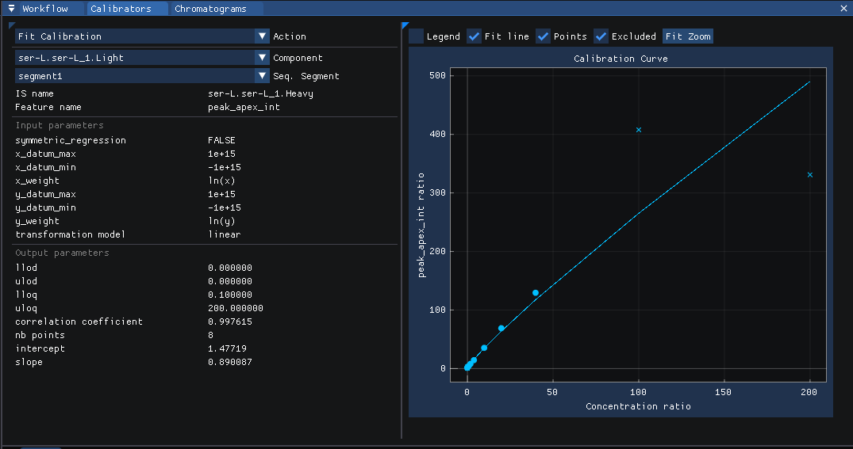Image resolution: width=853 pixels, height=449 pixels.
Task: Click the left panel corner triangle marker
Action: pyautogui.click(x=11, y=25)
